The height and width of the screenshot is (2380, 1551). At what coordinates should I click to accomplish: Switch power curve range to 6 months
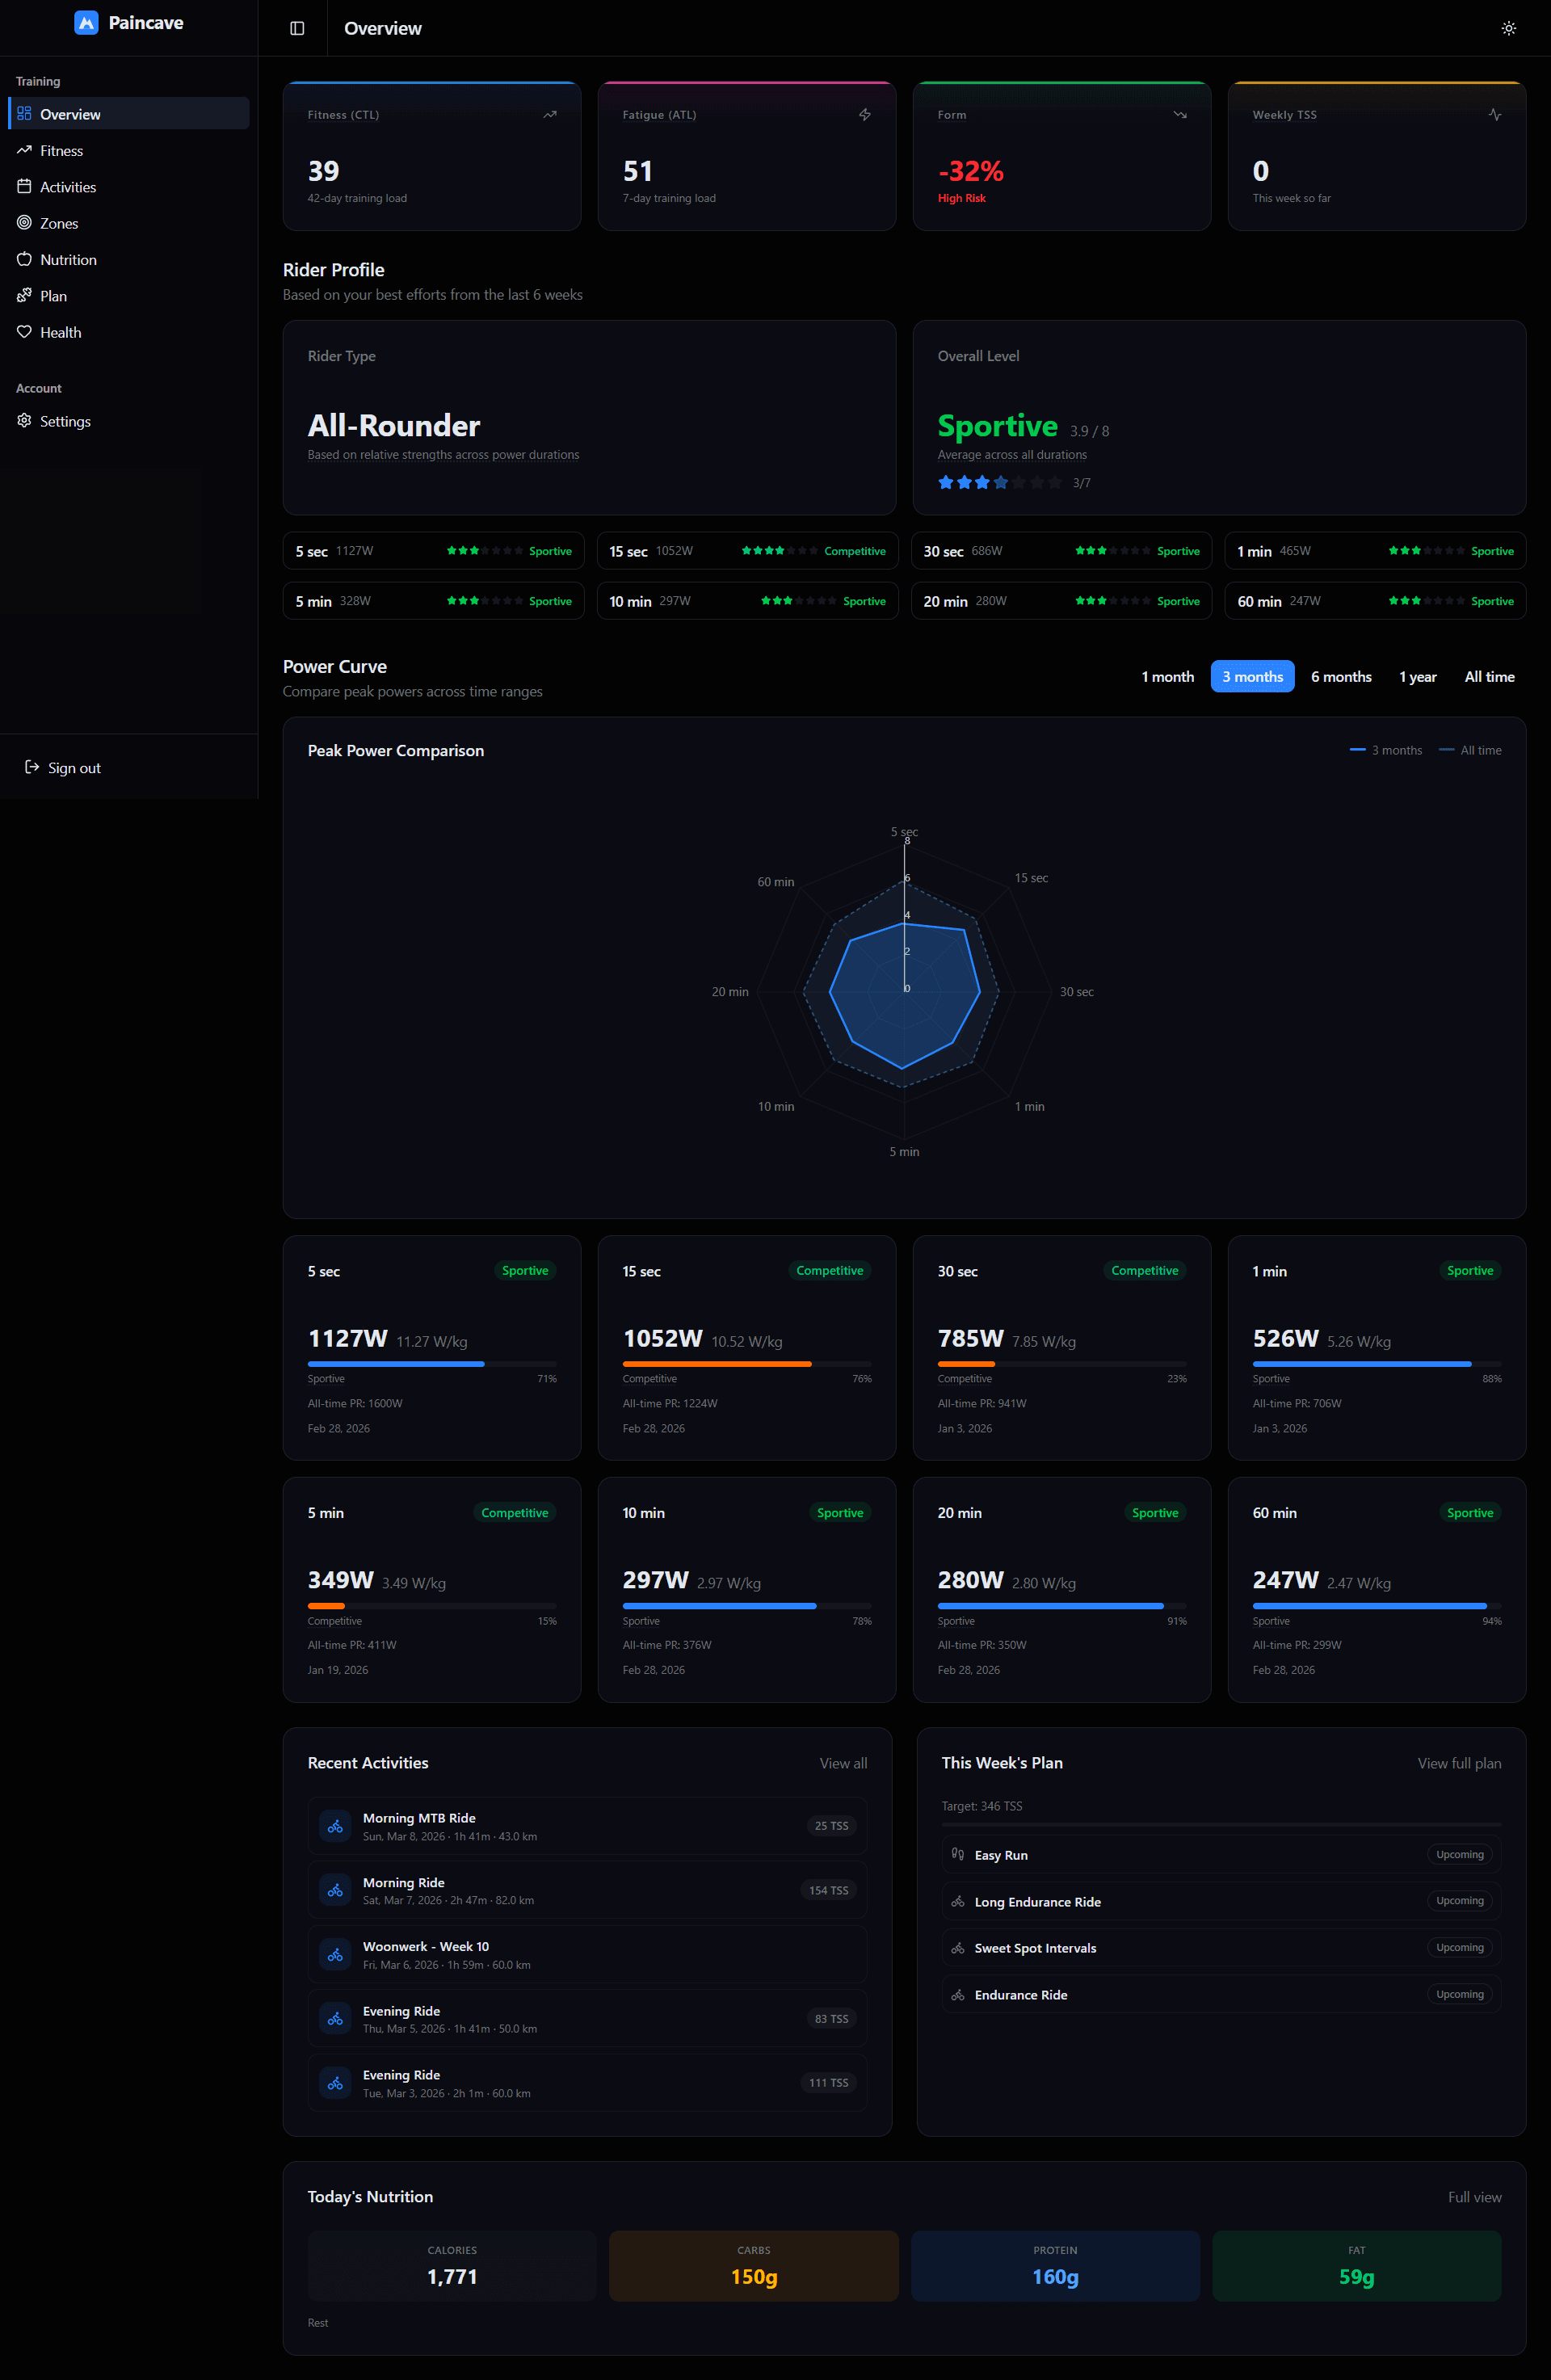click(1341, 676)
